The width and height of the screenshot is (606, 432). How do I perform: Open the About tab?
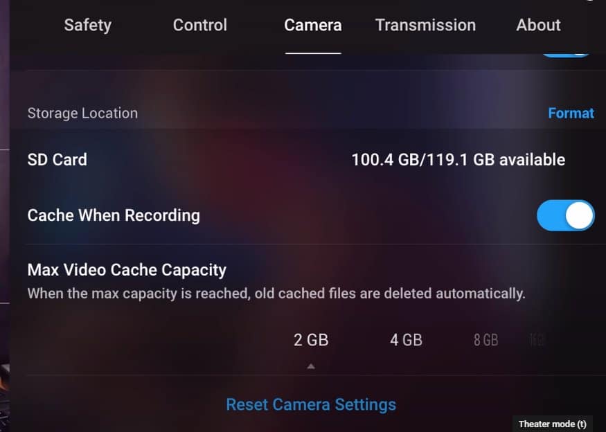coord(538,25)
